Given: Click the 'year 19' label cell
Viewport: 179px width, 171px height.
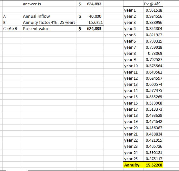Looking at the screenshot, I should click(133, 121).
